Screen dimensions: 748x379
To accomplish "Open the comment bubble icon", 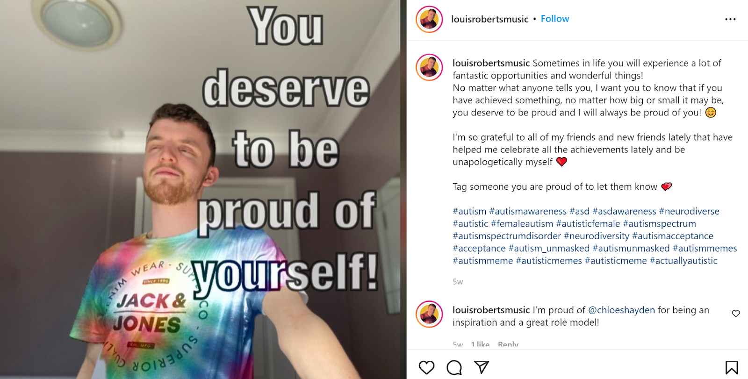I will click(x=454, y=367).
